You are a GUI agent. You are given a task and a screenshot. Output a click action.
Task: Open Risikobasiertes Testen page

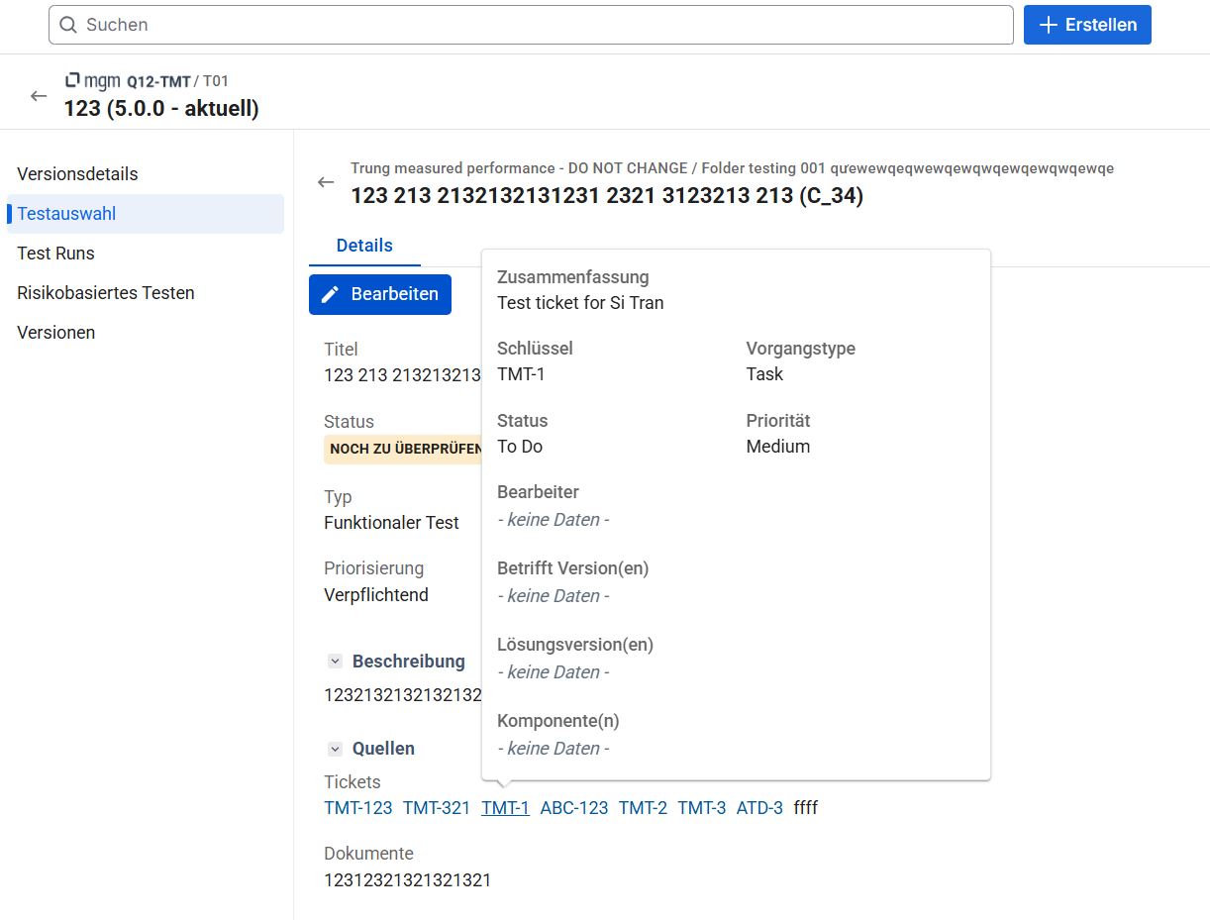coord(106,293)
